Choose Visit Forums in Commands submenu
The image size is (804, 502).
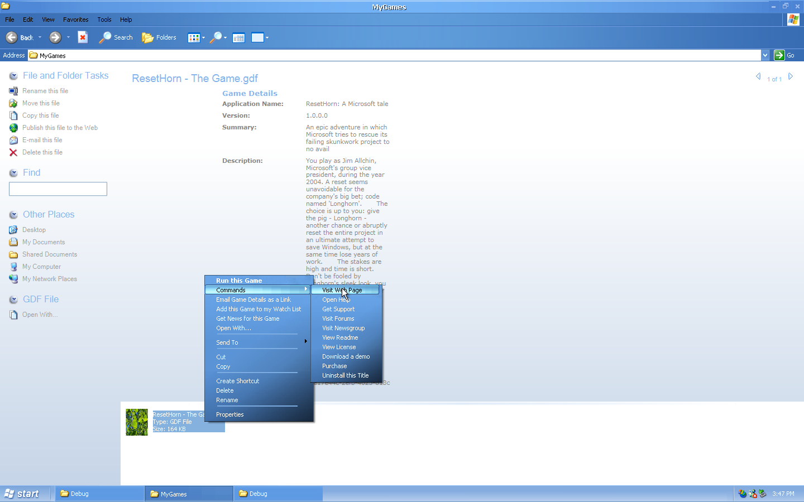[x=345, y=318]
